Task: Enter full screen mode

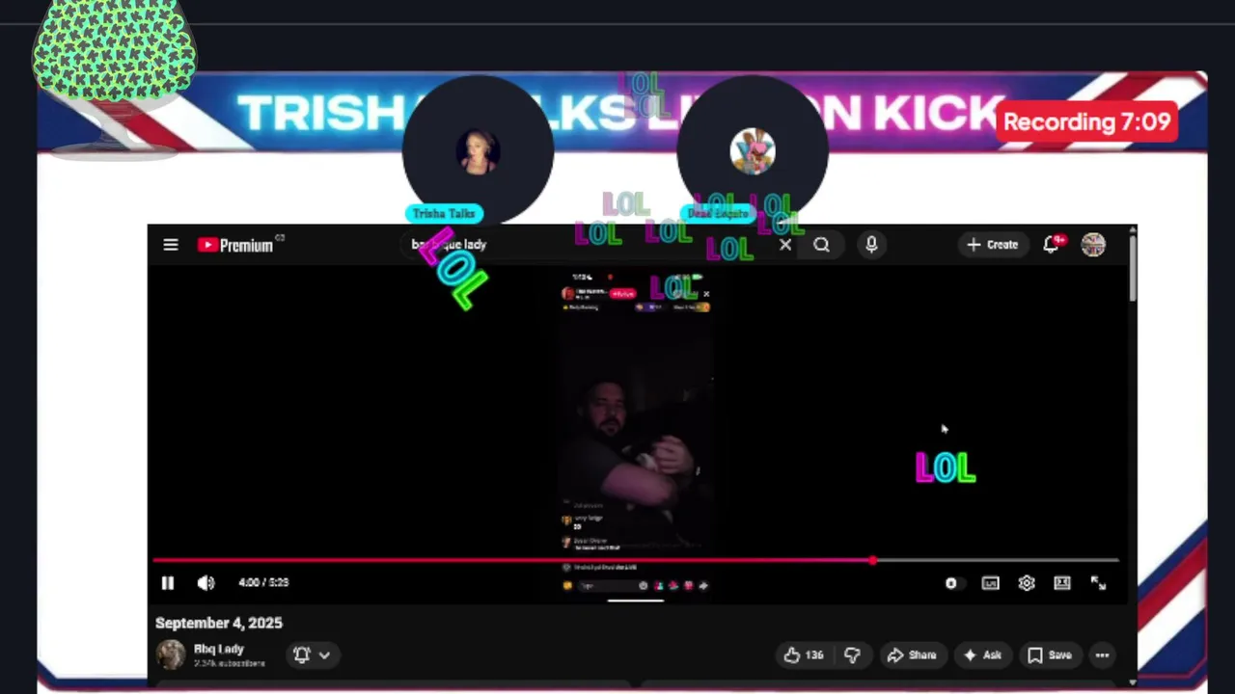Action: point(1098,583)
